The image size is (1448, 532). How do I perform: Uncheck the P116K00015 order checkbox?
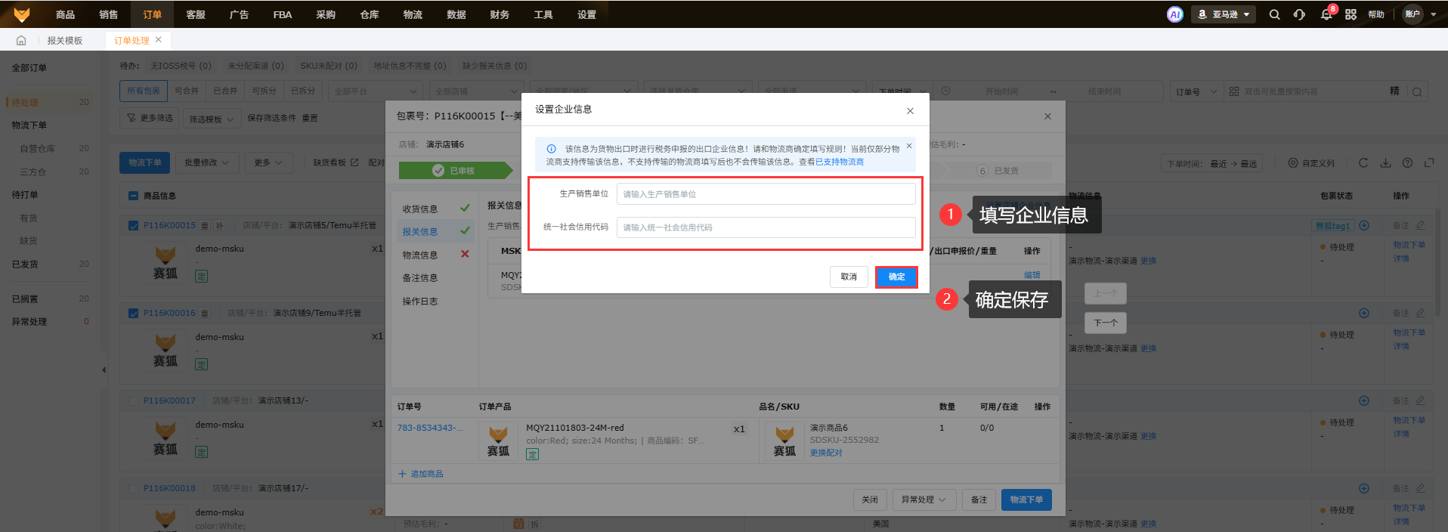coord(133,225)
